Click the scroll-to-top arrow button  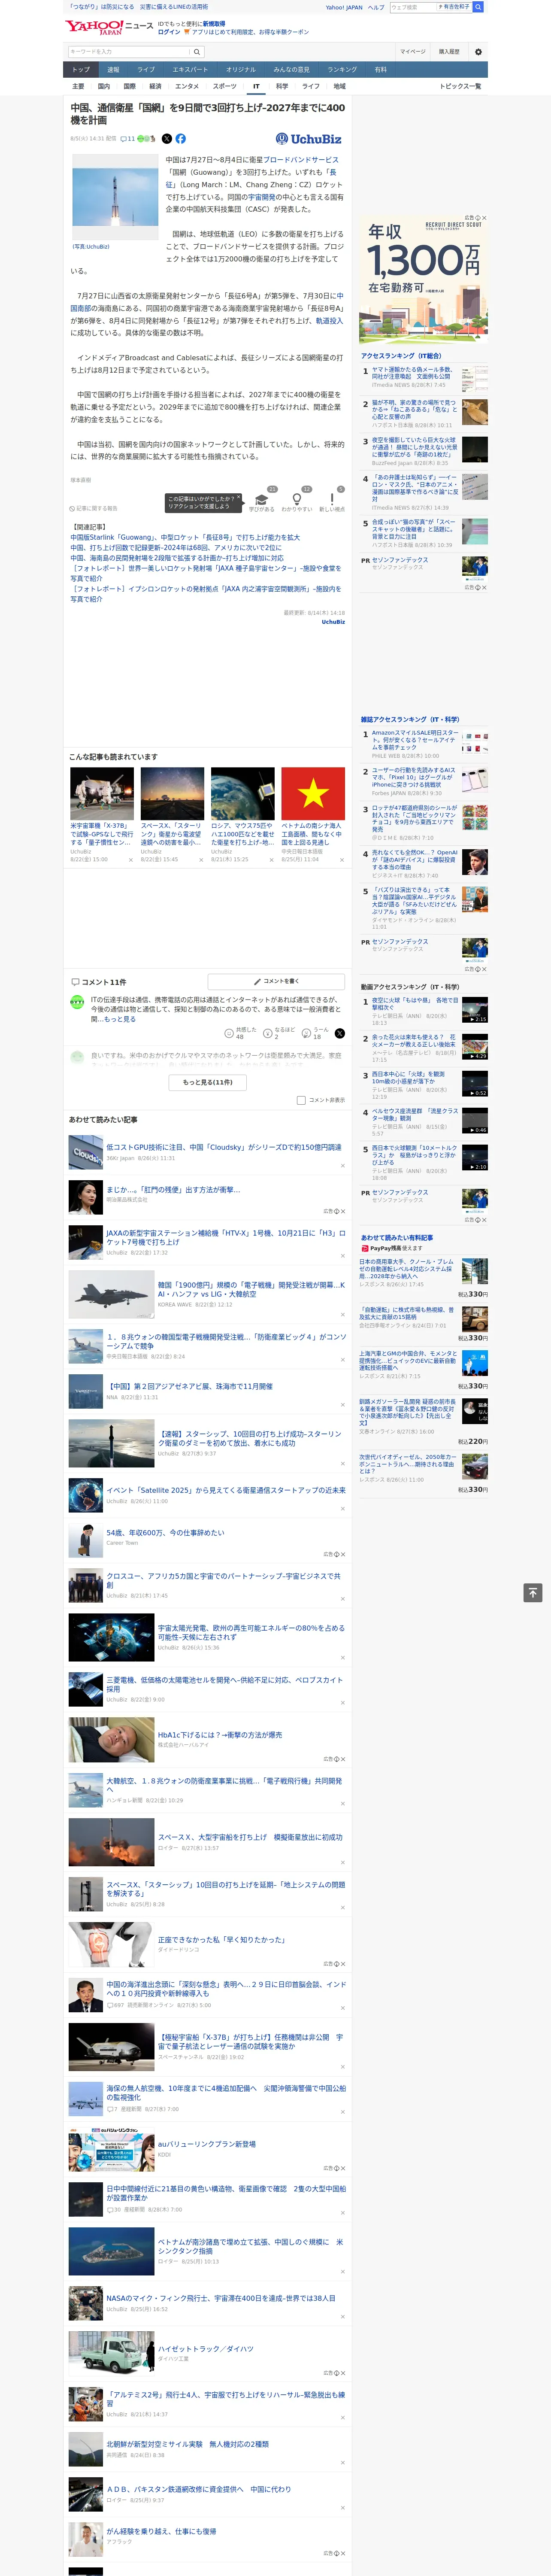533,1593
